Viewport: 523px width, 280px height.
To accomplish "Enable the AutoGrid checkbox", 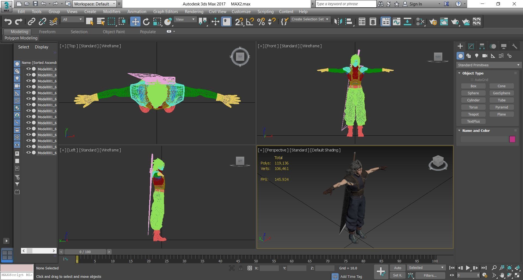I will tap(472, 80).
